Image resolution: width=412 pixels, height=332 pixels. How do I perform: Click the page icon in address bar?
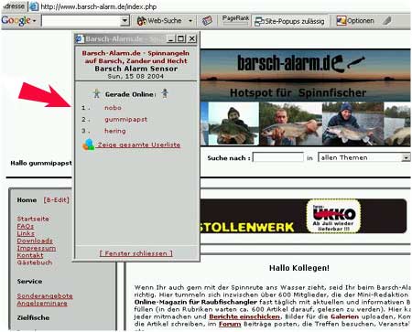(34, 6)
